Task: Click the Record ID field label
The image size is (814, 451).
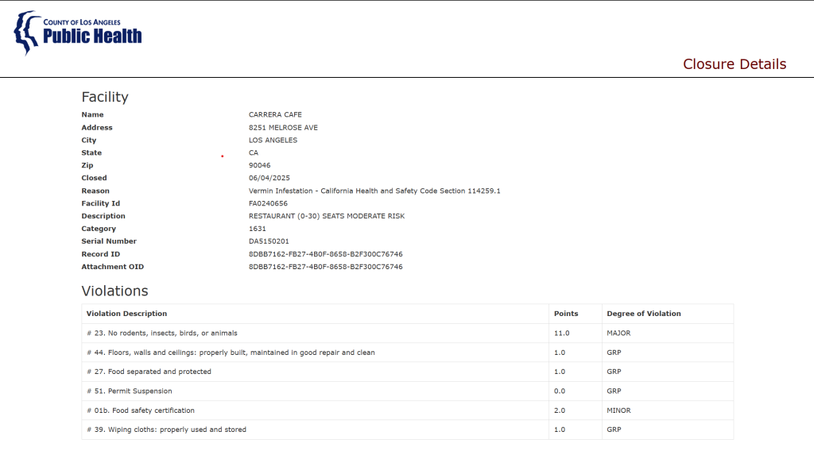Action: (101, 254)
